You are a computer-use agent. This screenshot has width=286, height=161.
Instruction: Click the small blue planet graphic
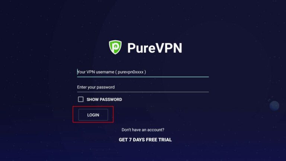point(274,106)
